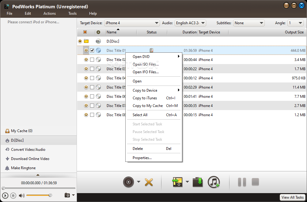Click the orange X remove button
The height and width of the screenshot is (202, 307).
149,182
